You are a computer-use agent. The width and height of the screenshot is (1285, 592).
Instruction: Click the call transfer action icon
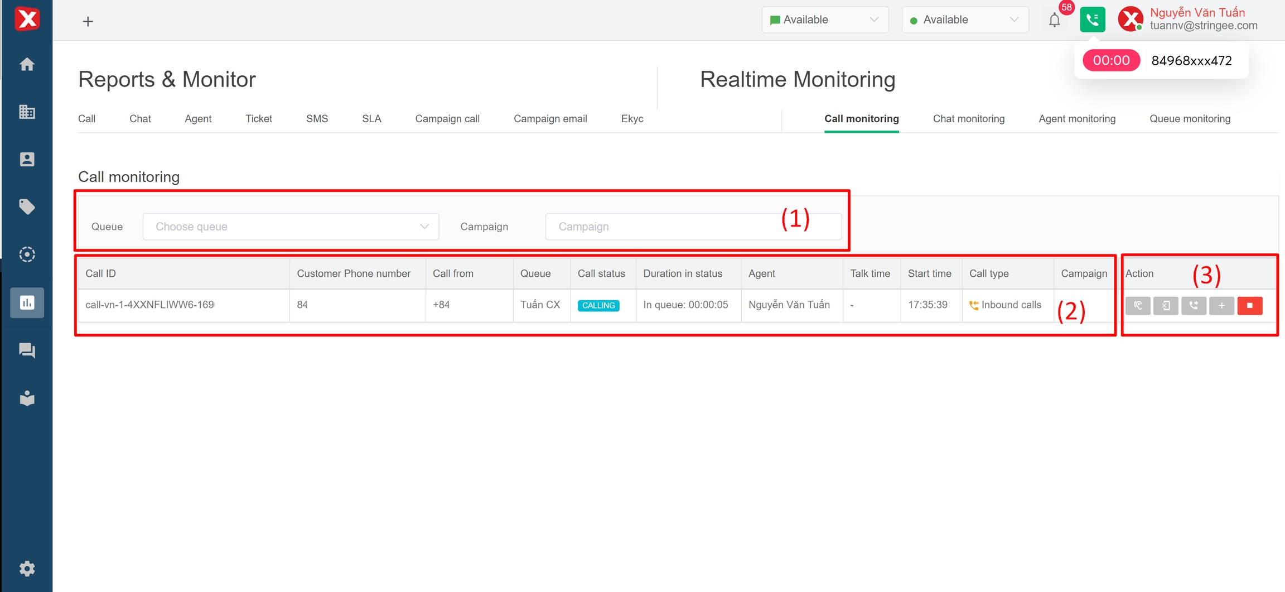pos(1194,305)
